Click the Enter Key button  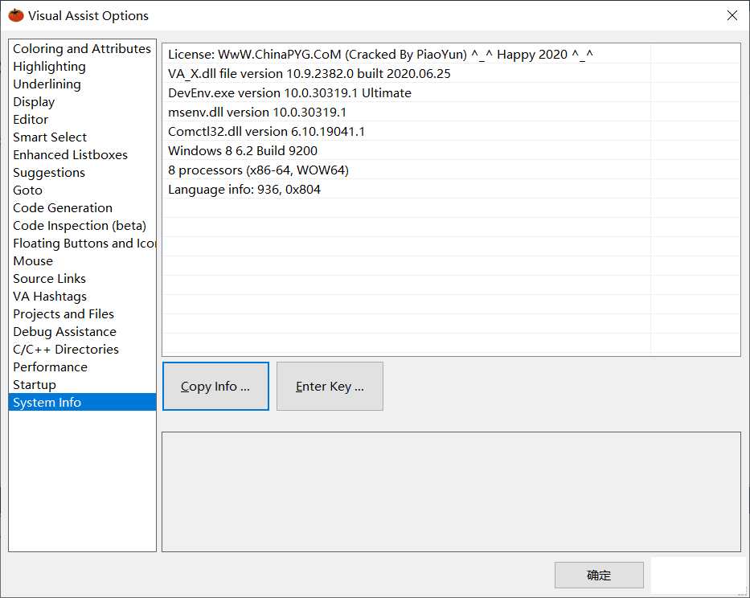coord(330,386)
